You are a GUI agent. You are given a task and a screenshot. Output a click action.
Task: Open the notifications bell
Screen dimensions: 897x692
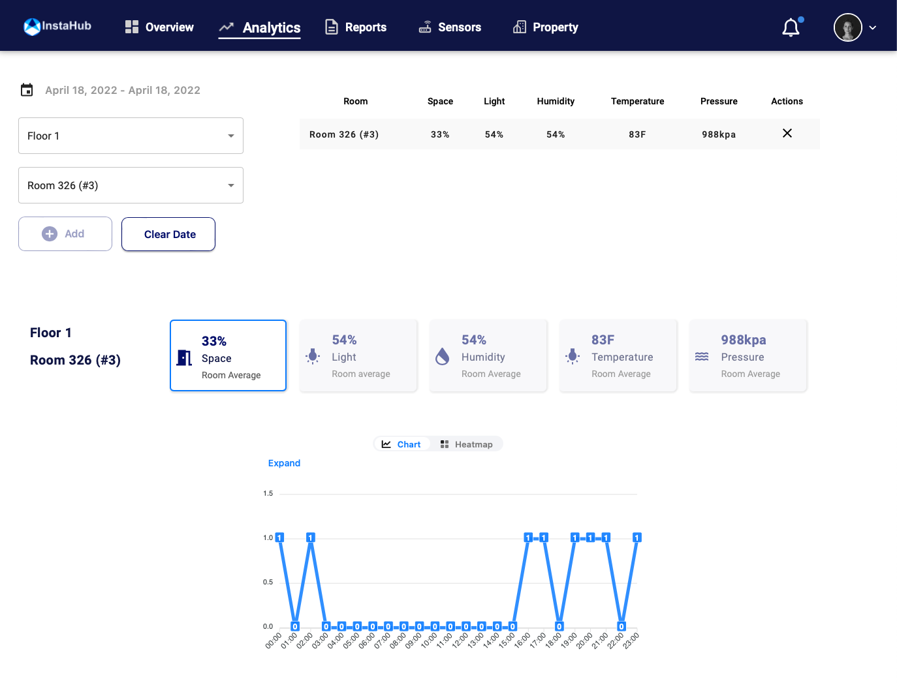(791, 27)
